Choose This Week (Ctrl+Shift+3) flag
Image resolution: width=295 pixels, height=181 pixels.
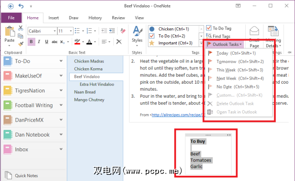tap(239, 70)
